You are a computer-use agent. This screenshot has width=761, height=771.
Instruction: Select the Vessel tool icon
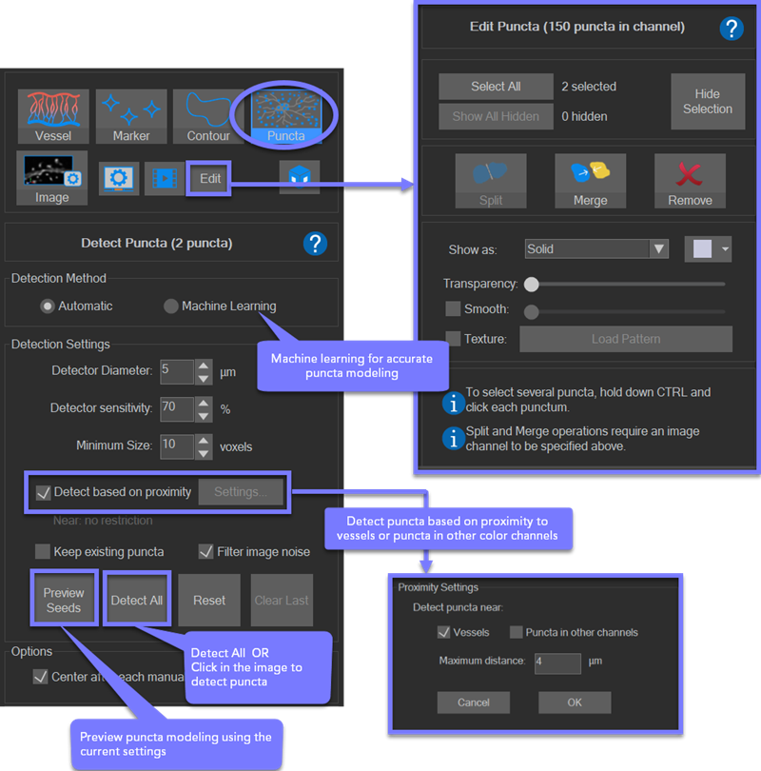[x=52, y=116]
